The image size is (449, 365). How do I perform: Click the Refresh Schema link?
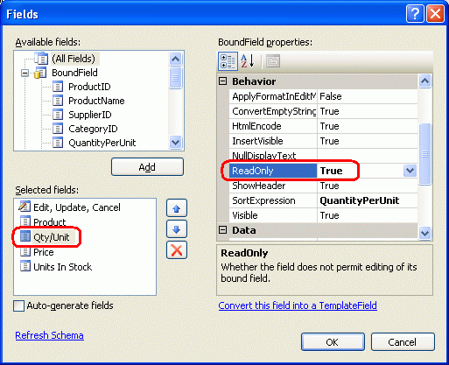[x=50, y=335]
